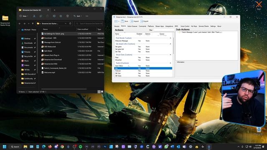Open the Settings tab in Streamer.bot
The image size is (267, 150).
point(213,26)
